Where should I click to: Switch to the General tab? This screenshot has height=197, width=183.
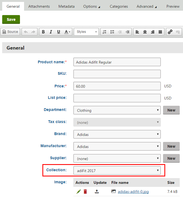13,6
